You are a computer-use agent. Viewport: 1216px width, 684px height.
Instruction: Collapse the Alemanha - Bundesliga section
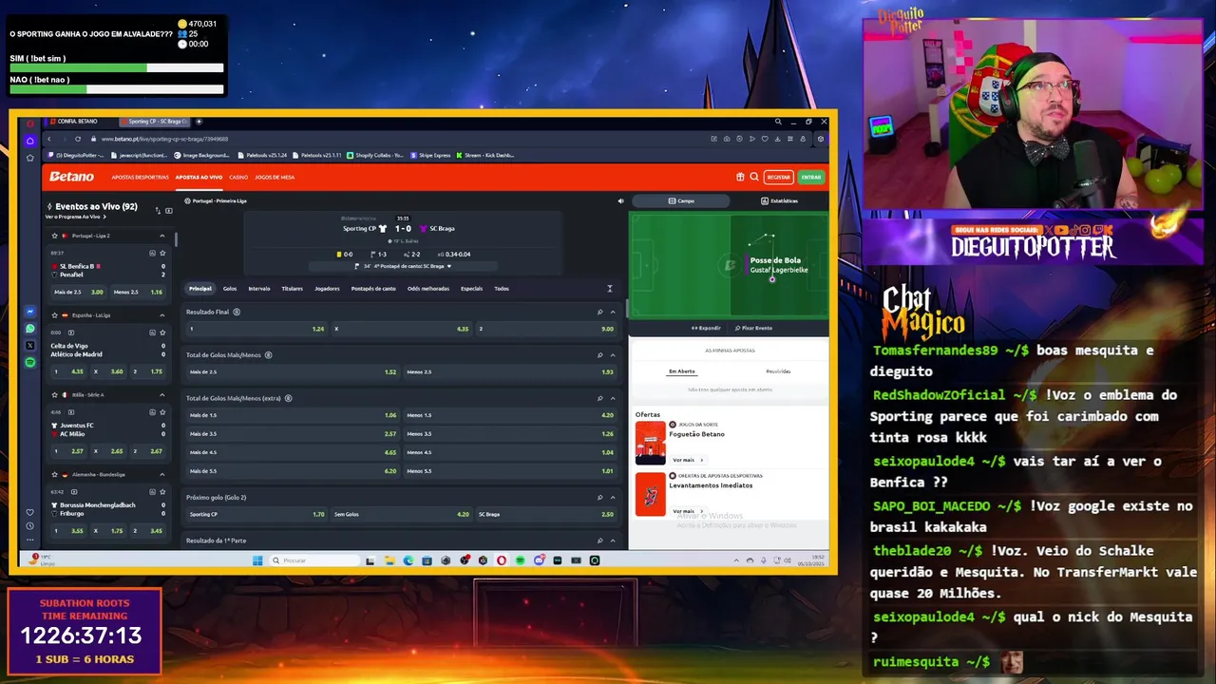click(x=162, y=474)
